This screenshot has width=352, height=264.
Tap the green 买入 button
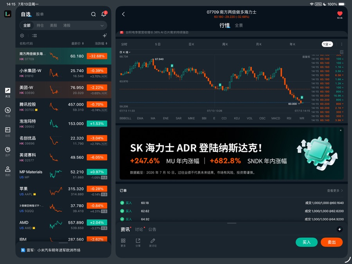pos(307,242)
